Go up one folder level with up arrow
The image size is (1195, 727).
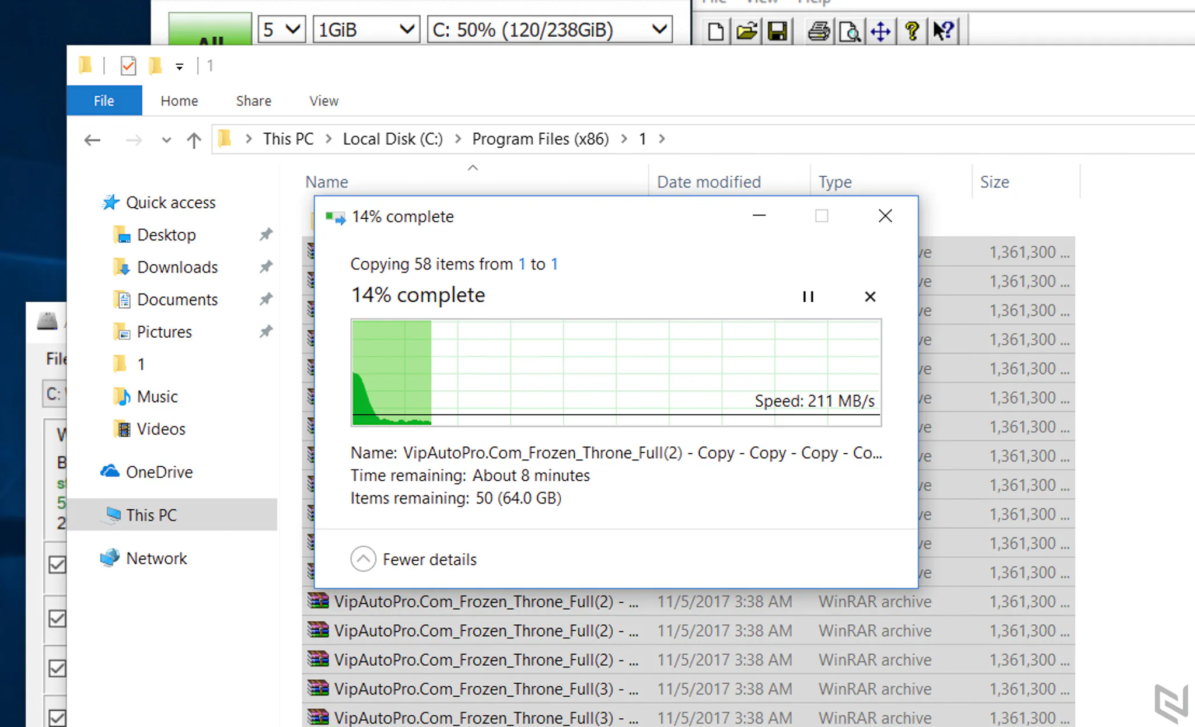tap(194, 140)
